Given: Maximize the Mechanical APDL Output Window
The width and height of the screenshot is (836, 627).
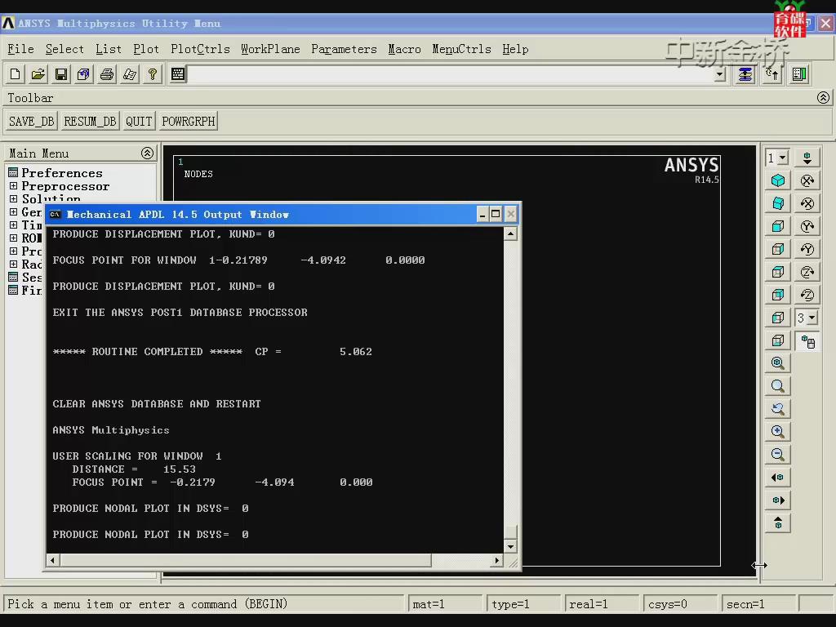Looking at the screenshot, I should (x=496, y=215).
